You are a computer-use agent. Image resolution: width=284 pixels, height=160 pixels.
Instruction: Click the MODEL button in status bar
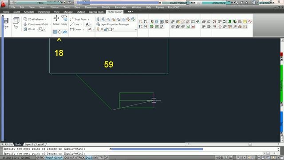click(219, 158)
